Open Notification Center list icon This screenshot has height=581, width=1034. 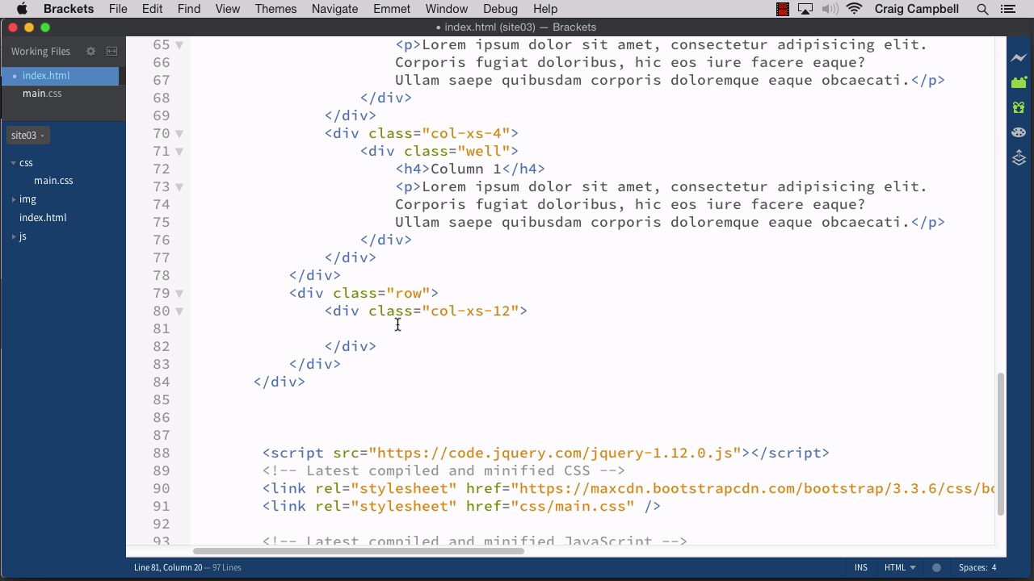[1007, 9]
